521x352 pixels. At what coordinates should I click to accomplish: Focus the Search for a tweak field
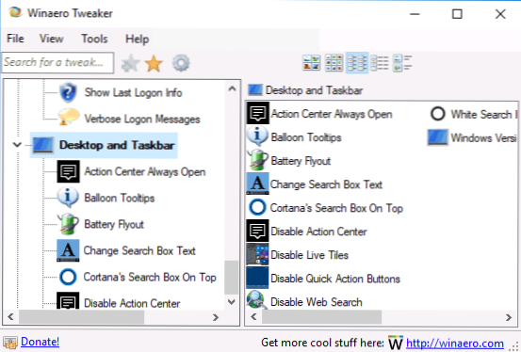(57, 62)
